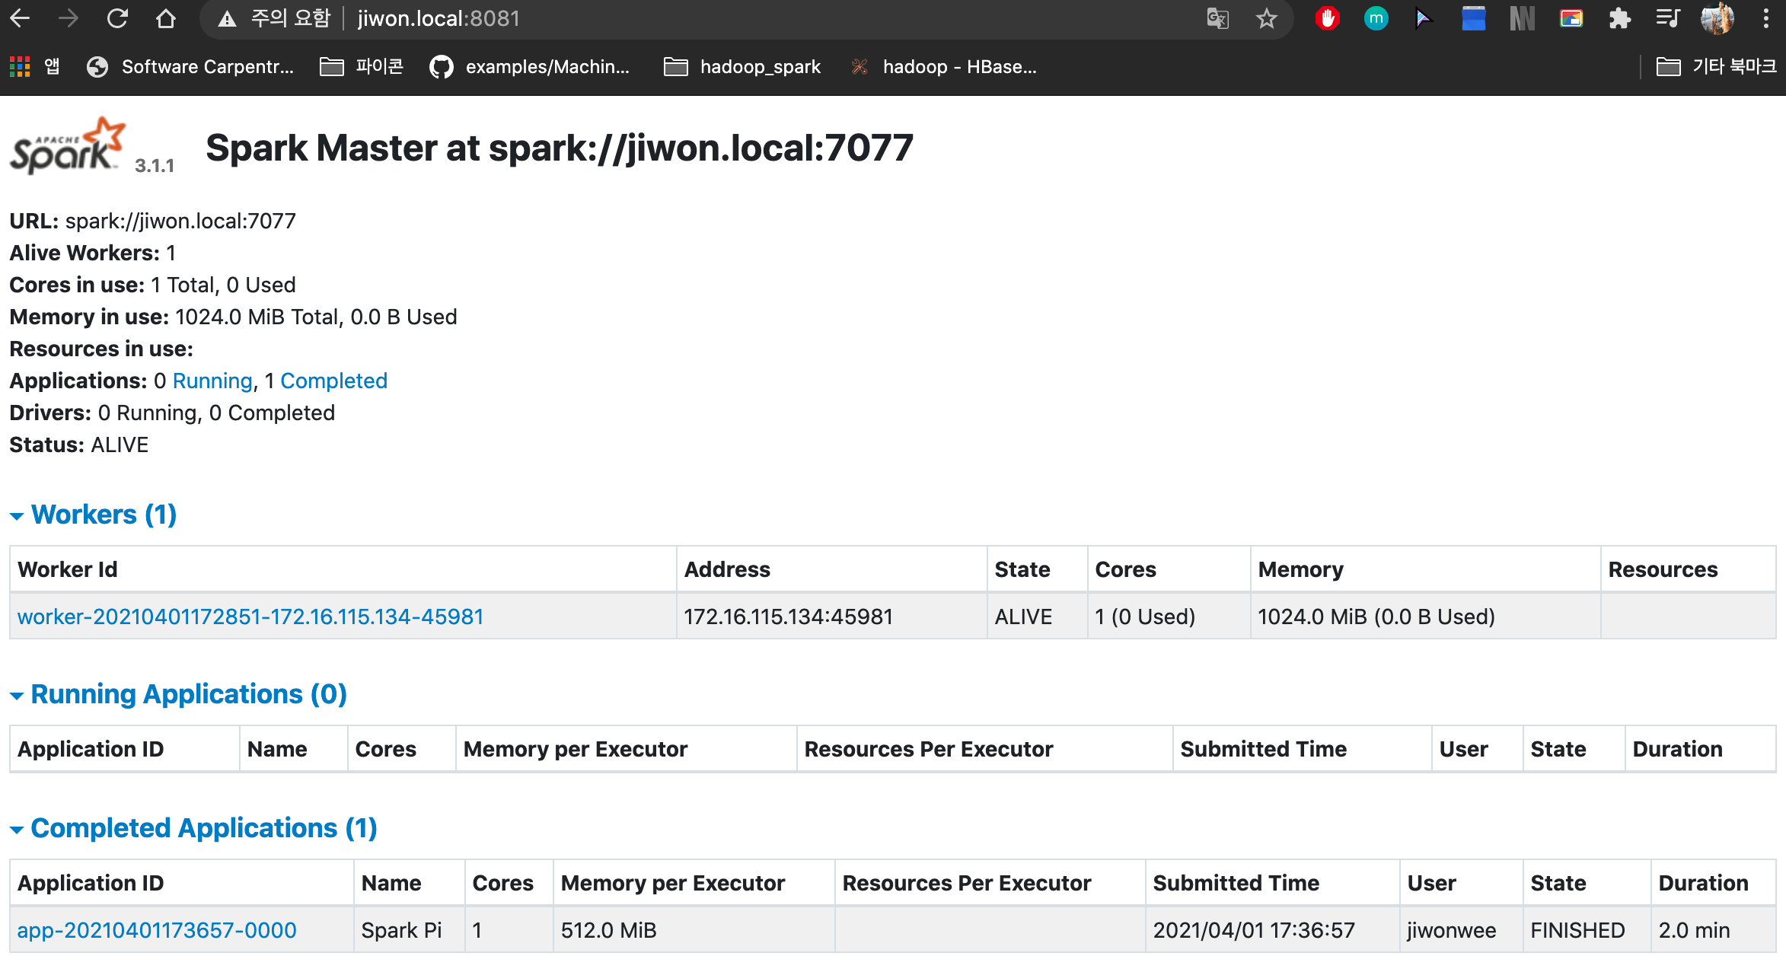Click the red ad-blocker hand extension icon
This screenshot has height=956, width=1786.
(1327, 18)
